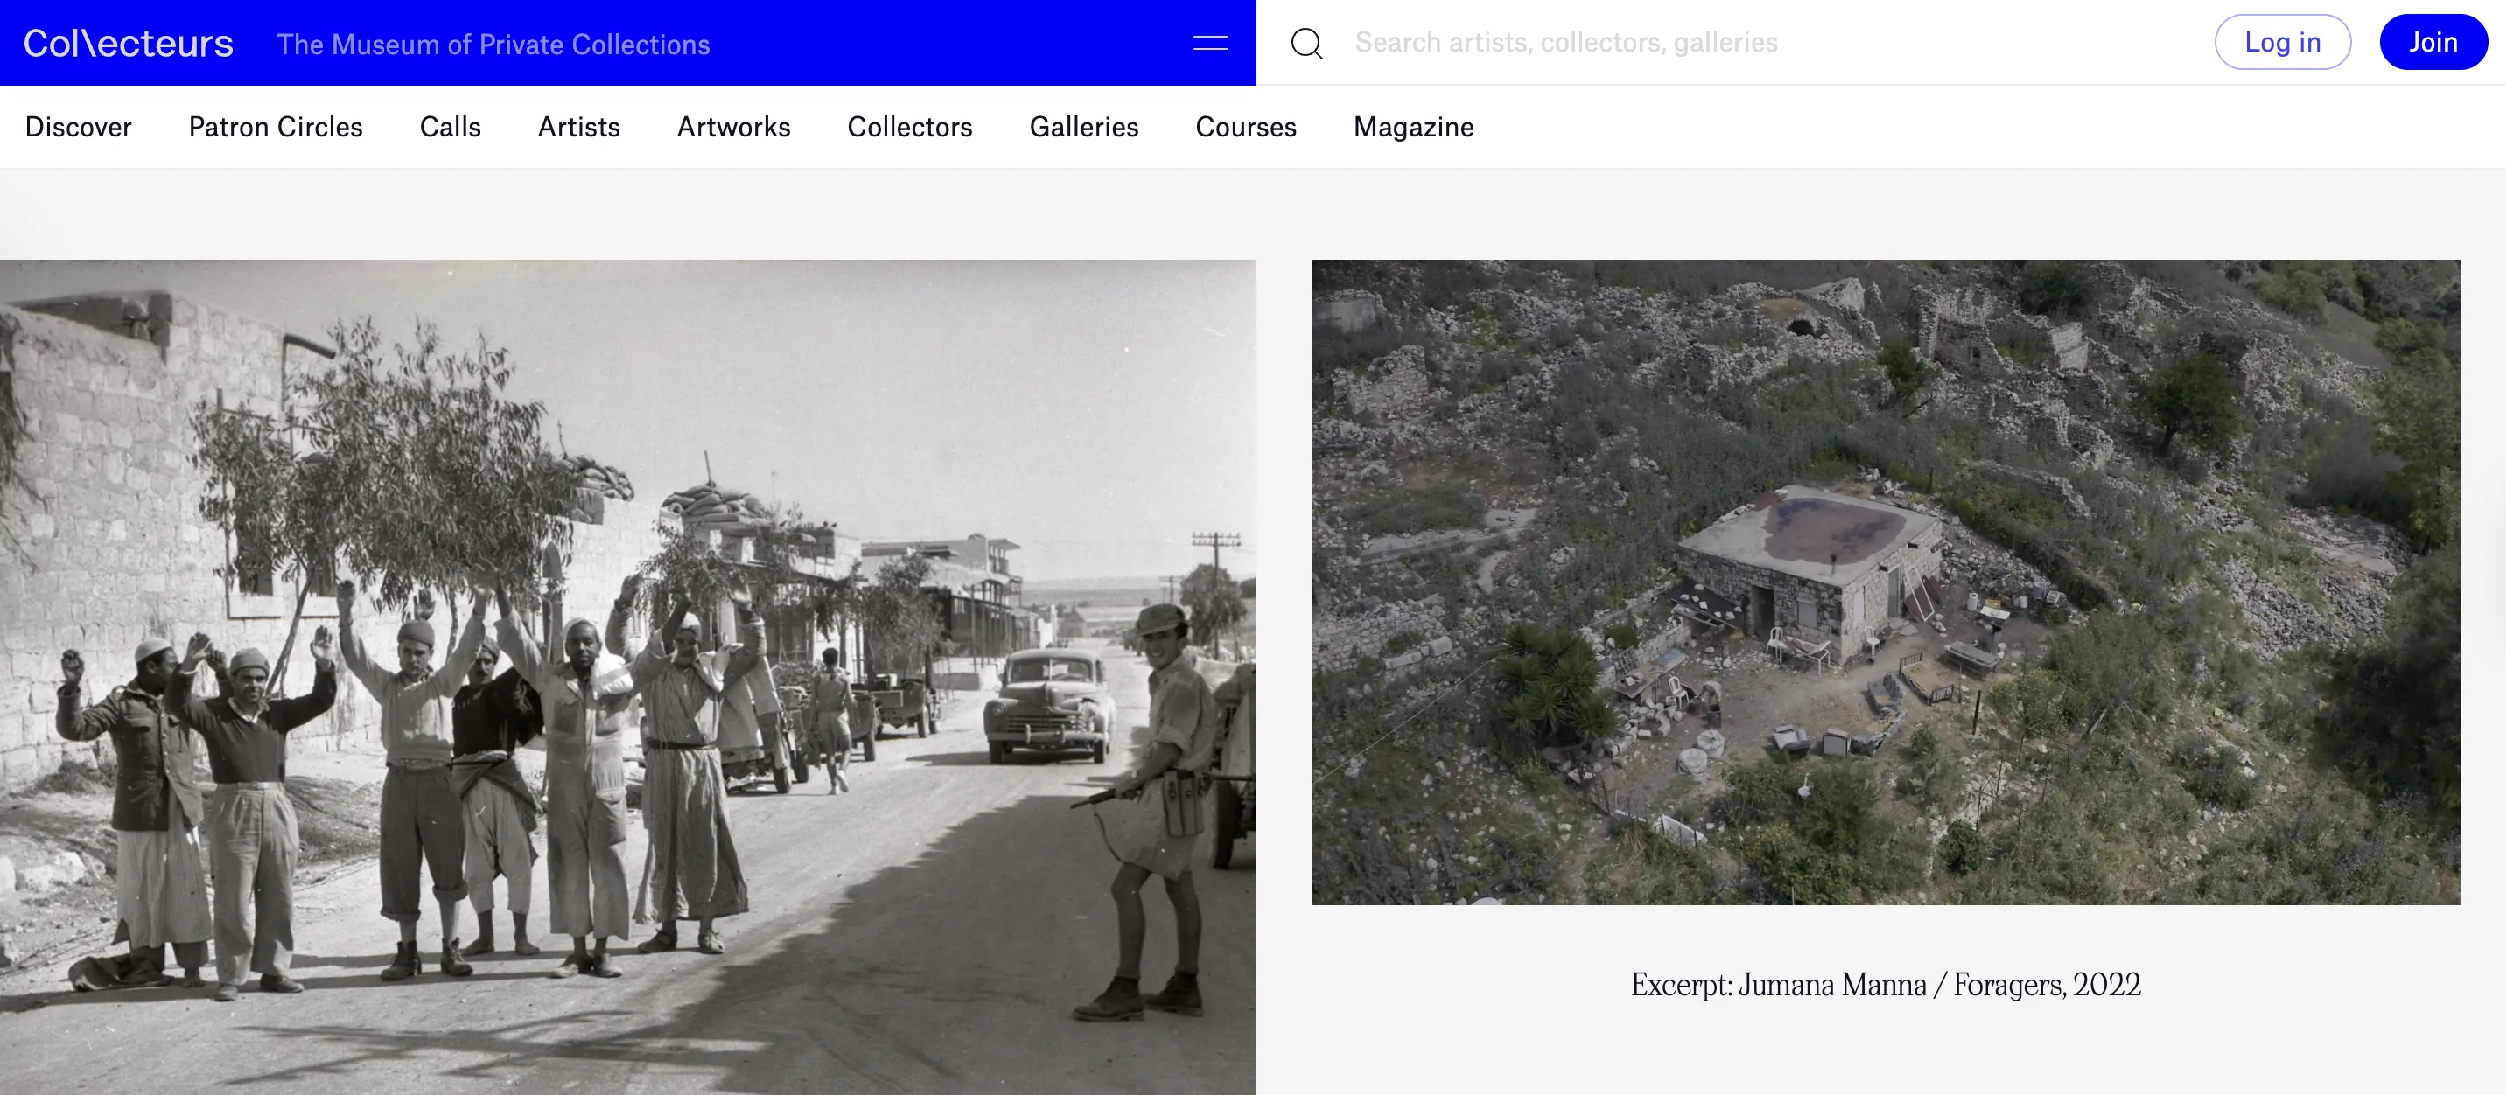The width and height of the screenshot is (2506, 1095).
Task: Read the Magazine section
Action: pos(1413,127)
